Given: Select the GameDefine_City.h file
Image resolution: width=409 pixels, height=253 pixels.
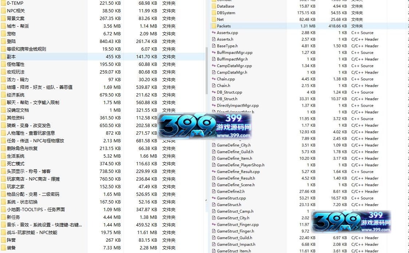Looking at the screenshot, I should [x=234, y=145].
